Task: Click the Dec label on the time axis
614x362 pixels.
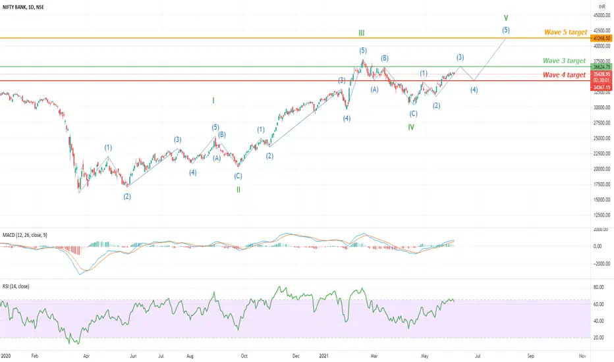Action: click(x=296, y=356)
